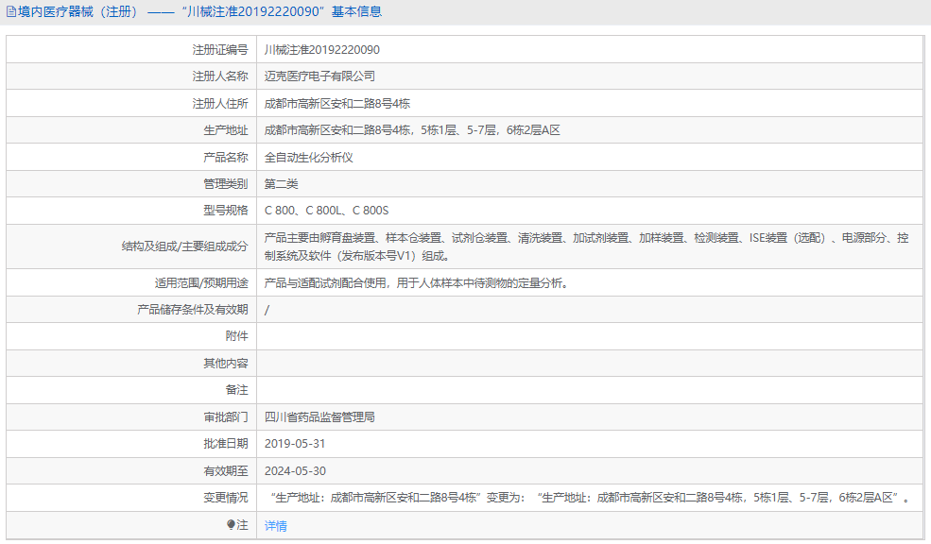Click the 结构及组成/主要组成成分 label
Image resolution: width=931 pixels, height=544 pixels.
tap(184, 246)
